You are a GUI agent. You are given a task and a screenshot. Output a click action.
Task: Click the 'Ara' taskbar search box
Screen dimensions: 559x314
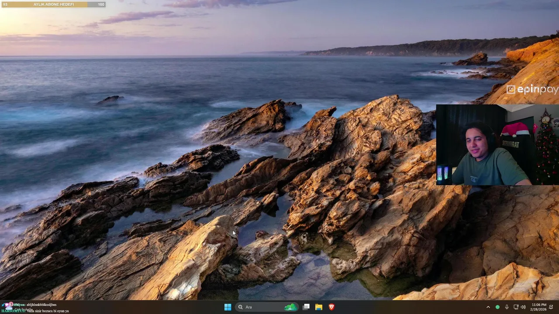266,307
